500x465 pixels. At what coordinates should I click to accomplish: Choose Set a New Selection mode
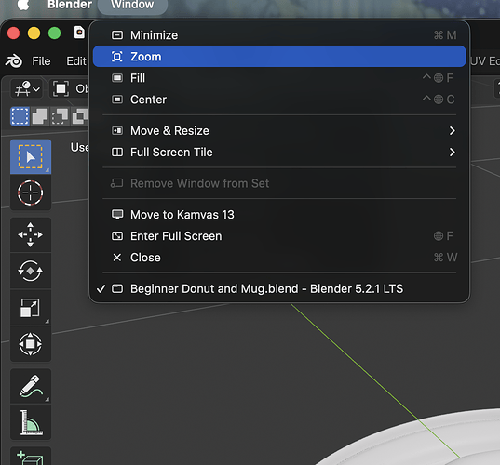coord(20,116)
